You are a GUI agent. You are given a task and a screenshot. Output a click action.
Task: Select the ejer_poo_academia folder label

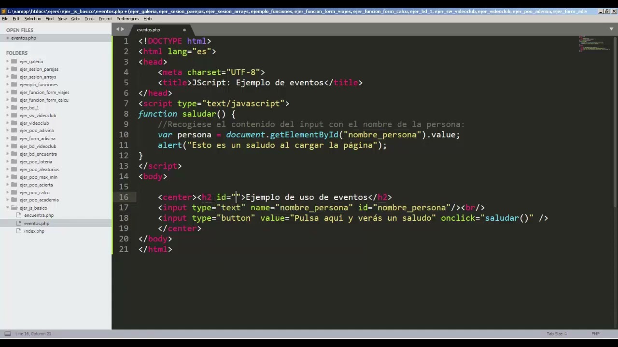pyautogui.click(x=39, y=200)
